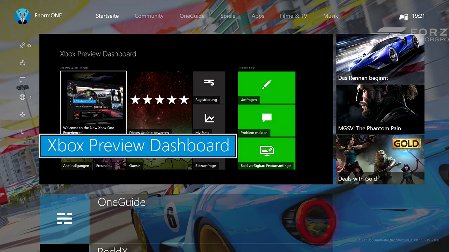Click the globe notifications icon
Viewport: 449px width, 252px height.
tap(22, 97)
